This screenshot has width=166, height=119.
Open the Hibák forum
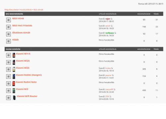[15, 40]
